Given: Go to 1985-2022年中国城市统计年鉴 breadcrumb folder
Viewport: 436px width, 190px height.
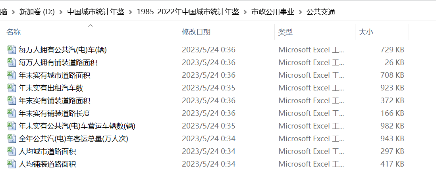Looking at the screenshot, I should (188, 12).
